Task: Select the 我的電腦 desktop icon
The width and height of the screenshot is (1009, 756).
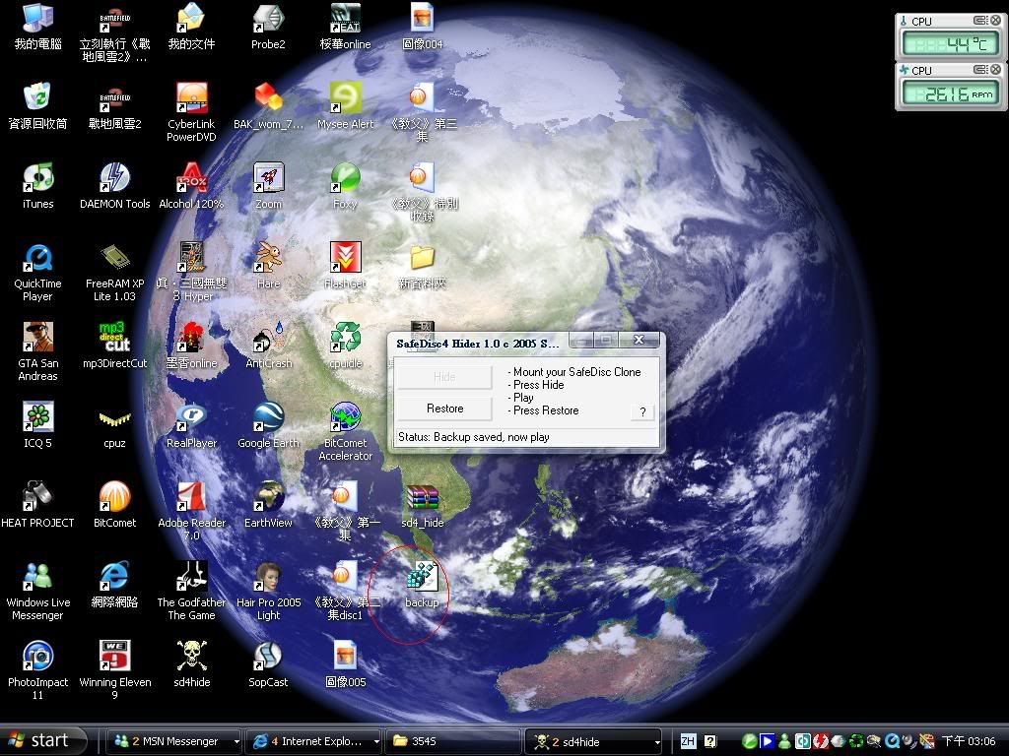Action: tap(38, 19)
